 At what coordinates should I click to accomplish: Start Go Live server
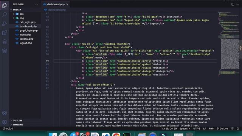pyautogui.click(x=222, y=128)
